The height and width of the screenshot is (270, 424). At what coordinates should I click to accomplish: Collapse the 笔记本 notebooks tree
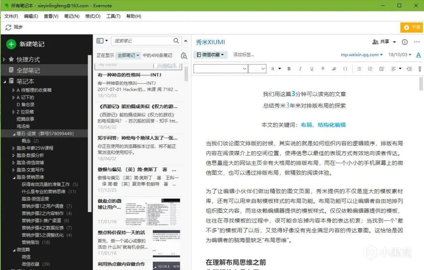(4, 81)
